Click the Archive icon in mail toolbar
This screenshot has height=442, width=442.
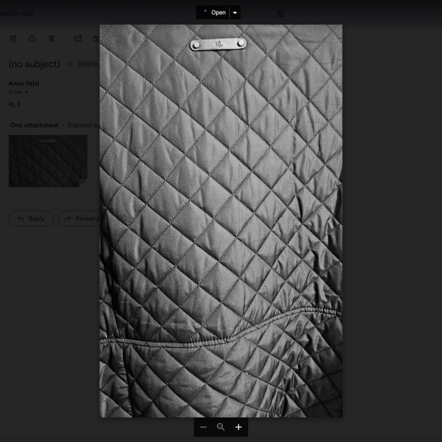point(13,39)
